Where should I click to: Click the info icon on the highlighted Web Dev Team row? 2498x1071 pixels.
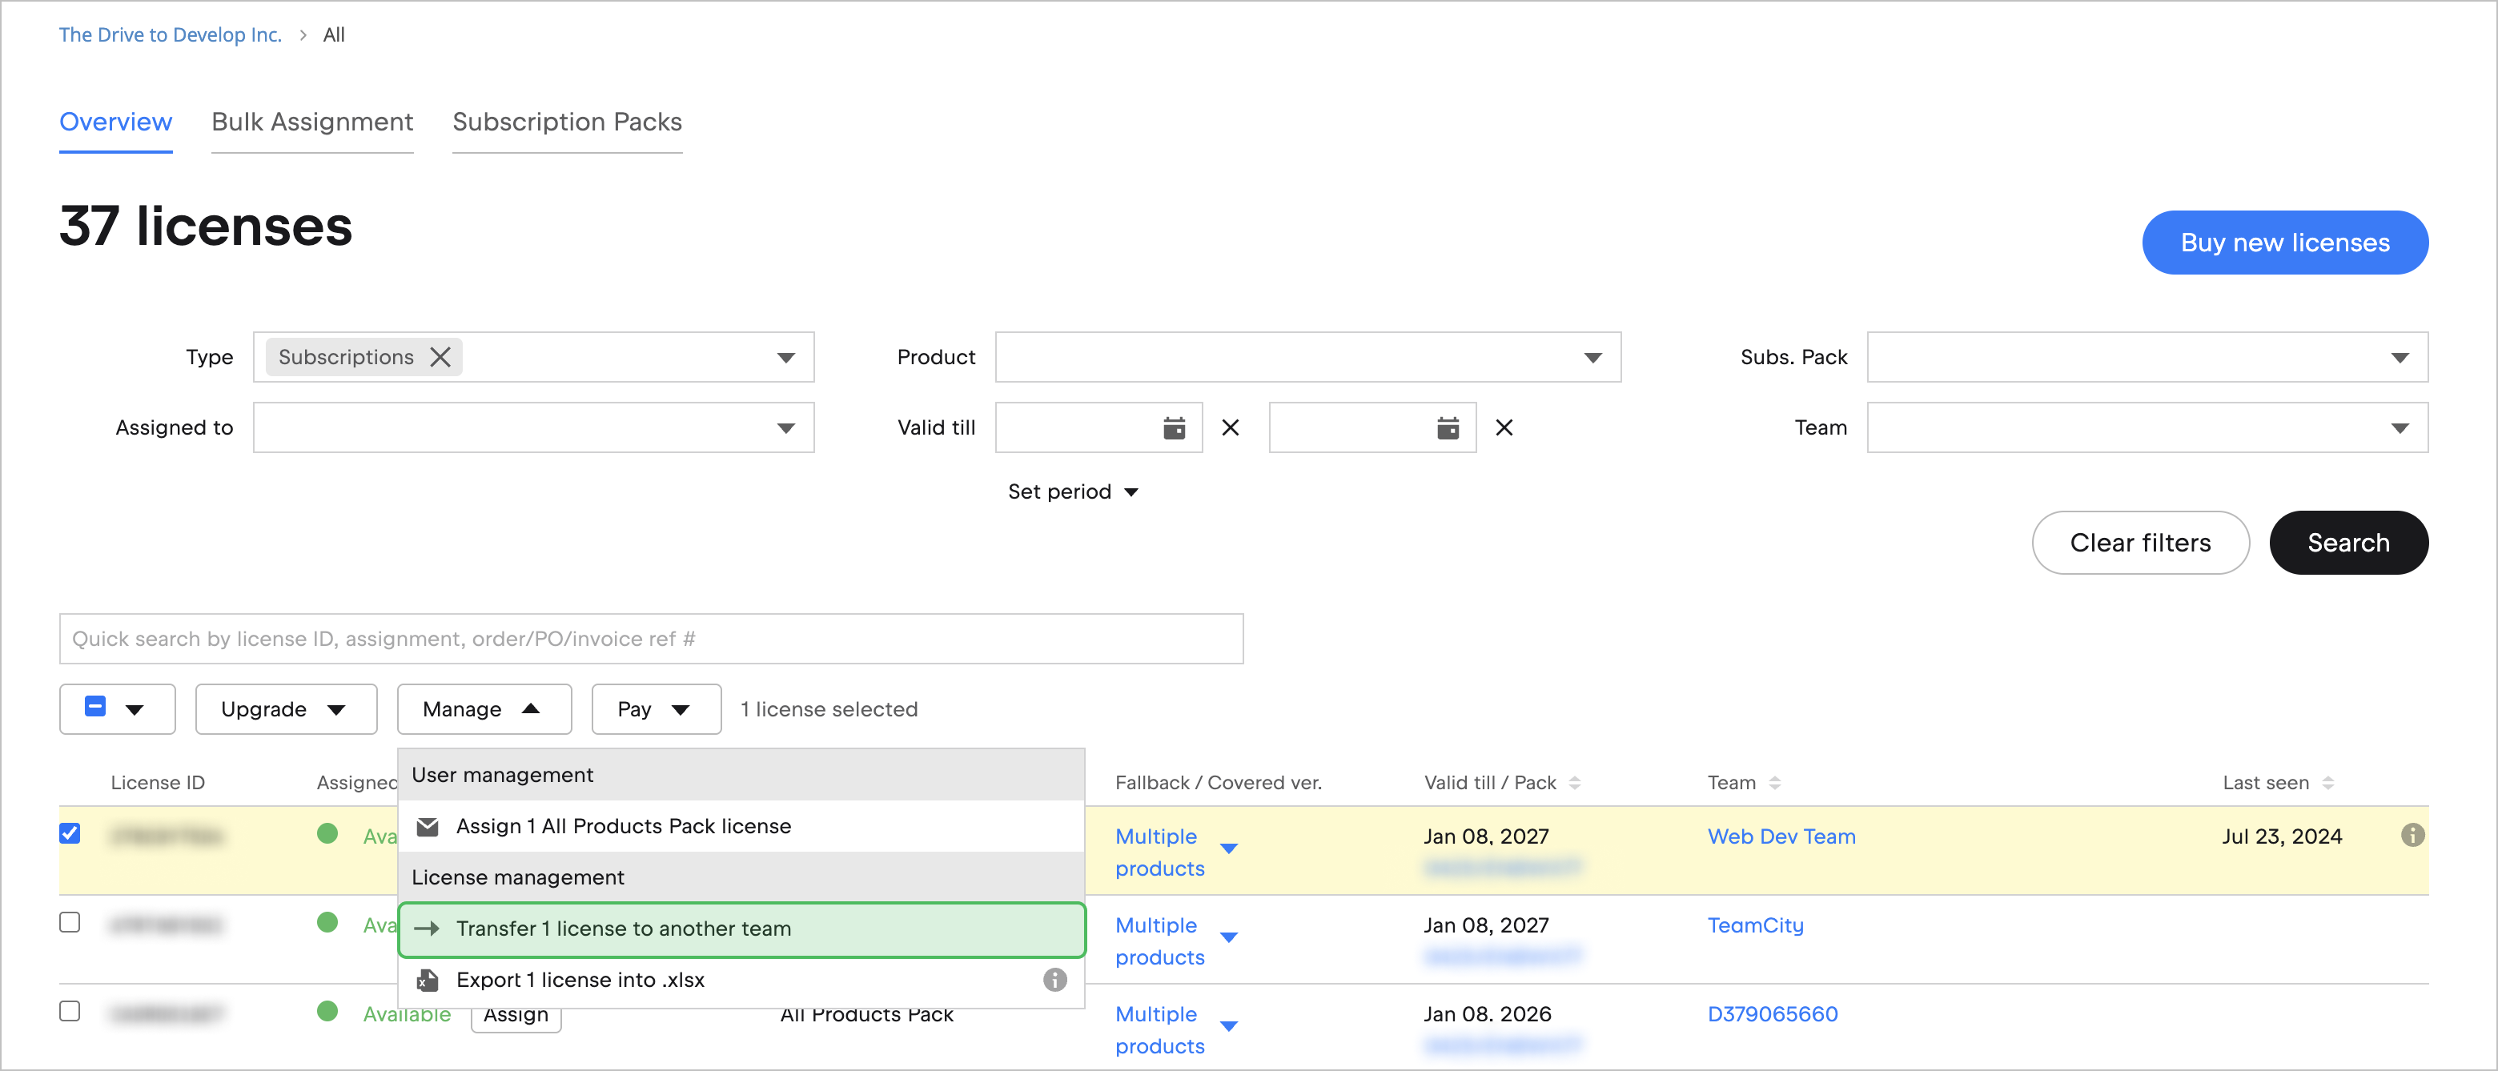click(x=2412, y=836)
